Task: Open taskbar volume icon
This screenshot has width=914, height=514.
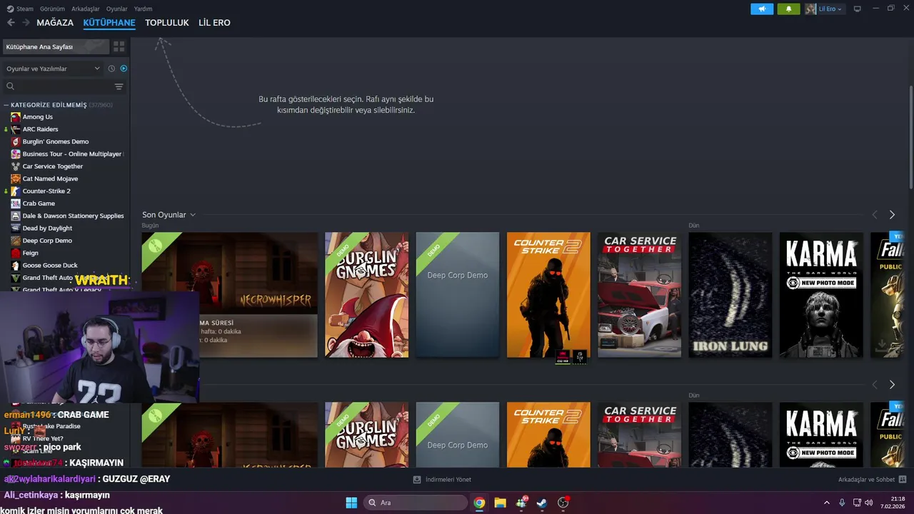Action: pos(868,503)
